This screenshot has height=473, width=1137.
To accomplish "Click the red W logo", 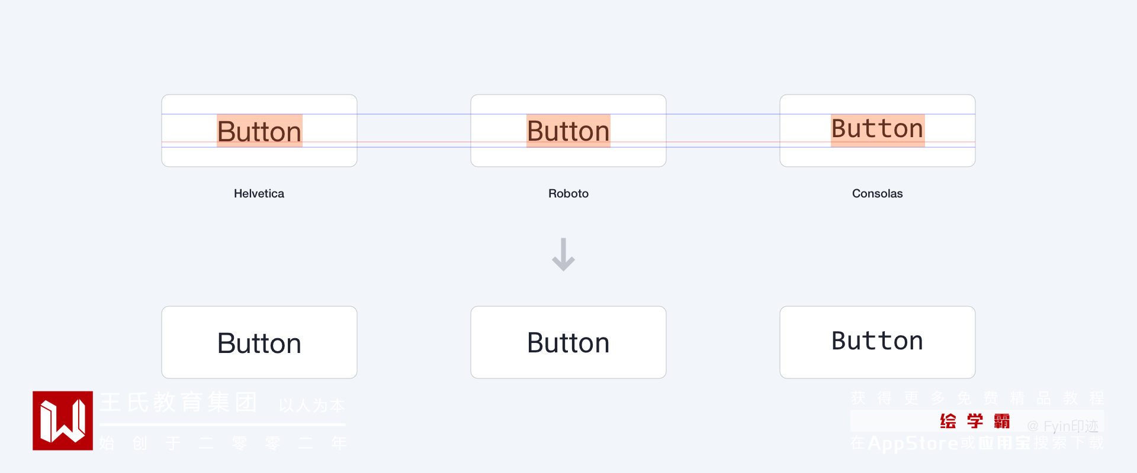I will point(63,420).
